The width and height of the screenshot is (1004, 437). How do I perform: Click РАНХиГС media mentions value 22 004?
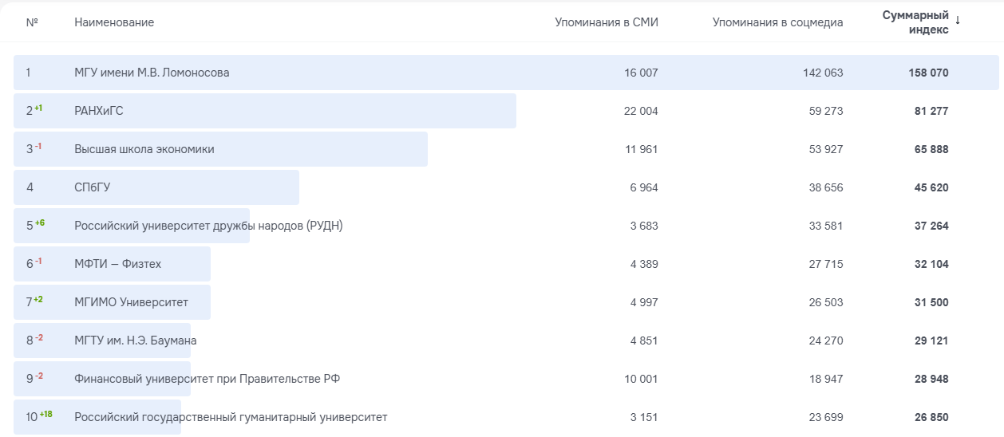tap(641, 111)
